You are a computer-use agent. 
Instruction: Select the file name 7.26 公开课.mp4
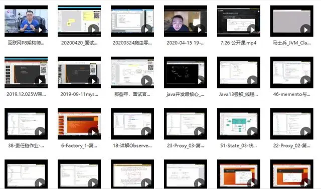coord(239,43)
